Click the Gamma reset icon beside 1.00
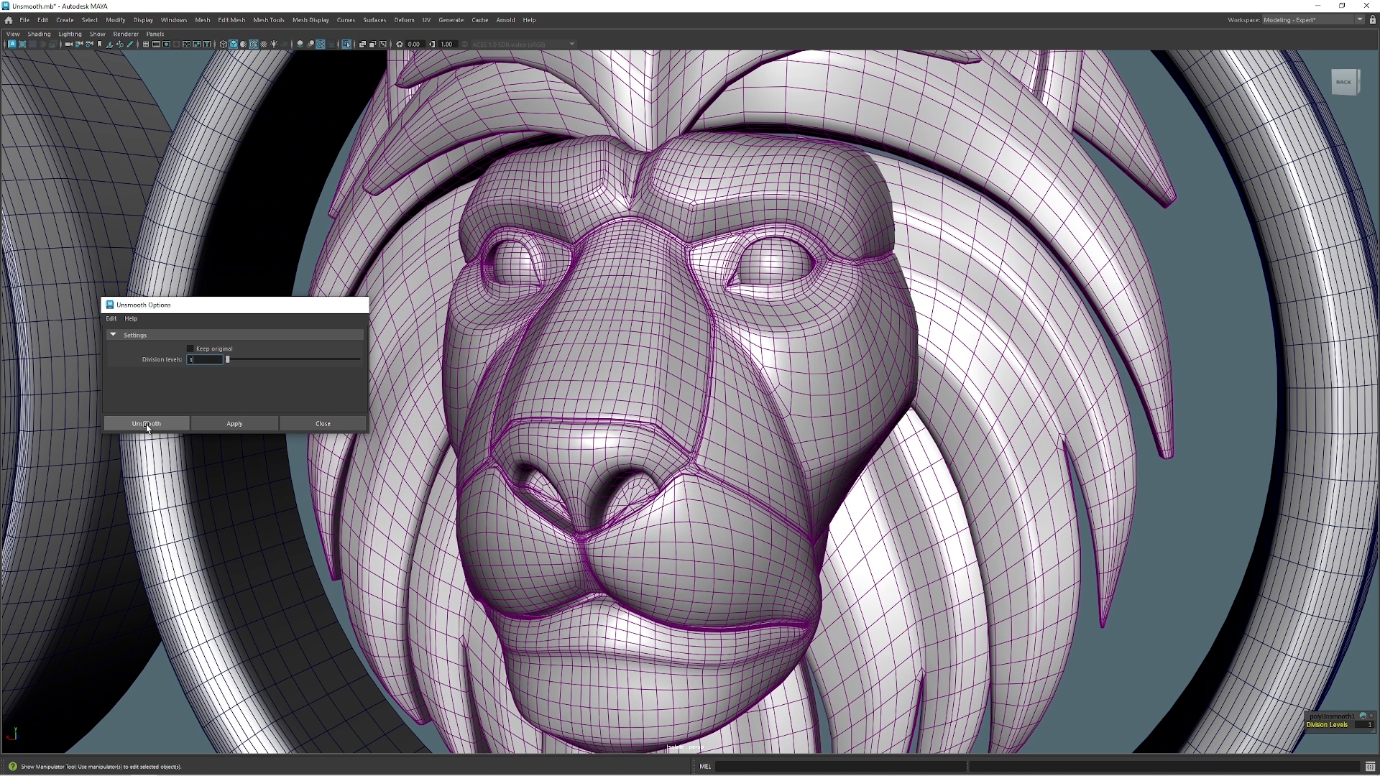The image size is (1380, 776). point(432,45)
